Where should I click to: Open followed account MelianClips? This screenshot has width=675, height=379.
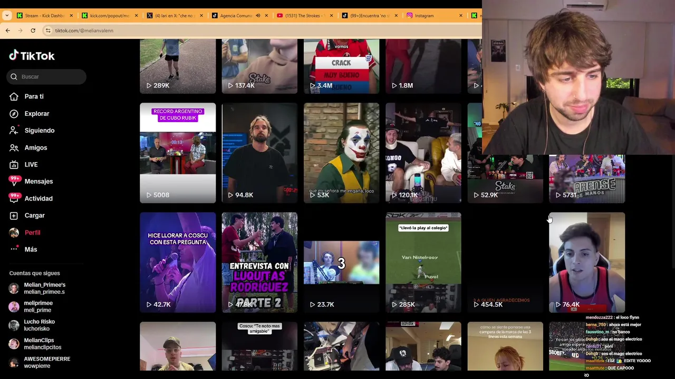coord(42,344)
